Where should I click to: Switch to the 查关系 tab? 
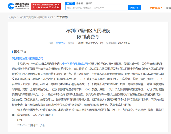point(89,4)
